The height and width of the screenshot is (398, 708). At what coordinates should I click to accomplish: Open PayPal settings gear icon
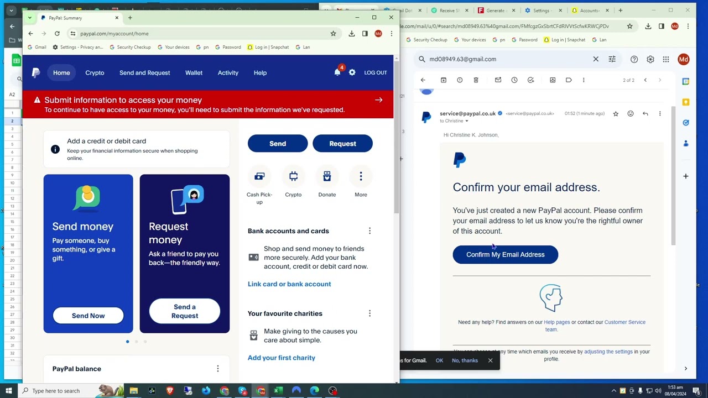tap(352, 72)
